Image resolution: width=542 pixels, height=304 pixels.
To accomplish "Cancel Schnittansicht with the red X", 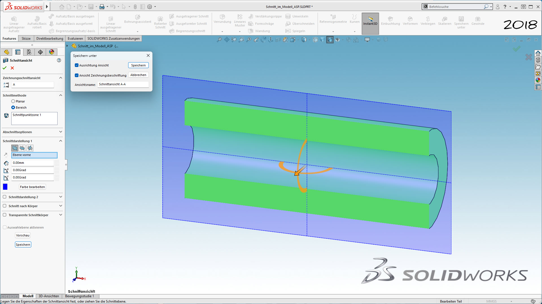I will tap(12, 68).
